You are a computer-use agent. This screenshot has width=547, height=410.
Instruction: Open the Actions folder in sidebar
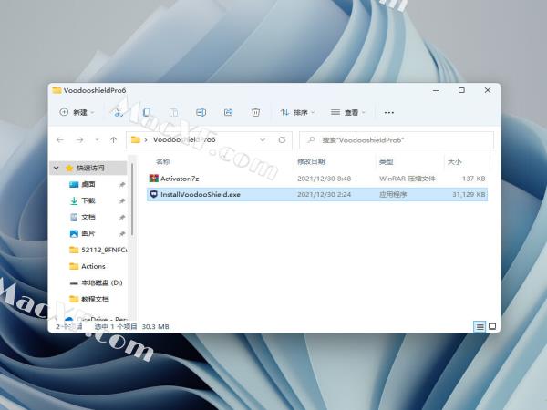pos(88,266)
